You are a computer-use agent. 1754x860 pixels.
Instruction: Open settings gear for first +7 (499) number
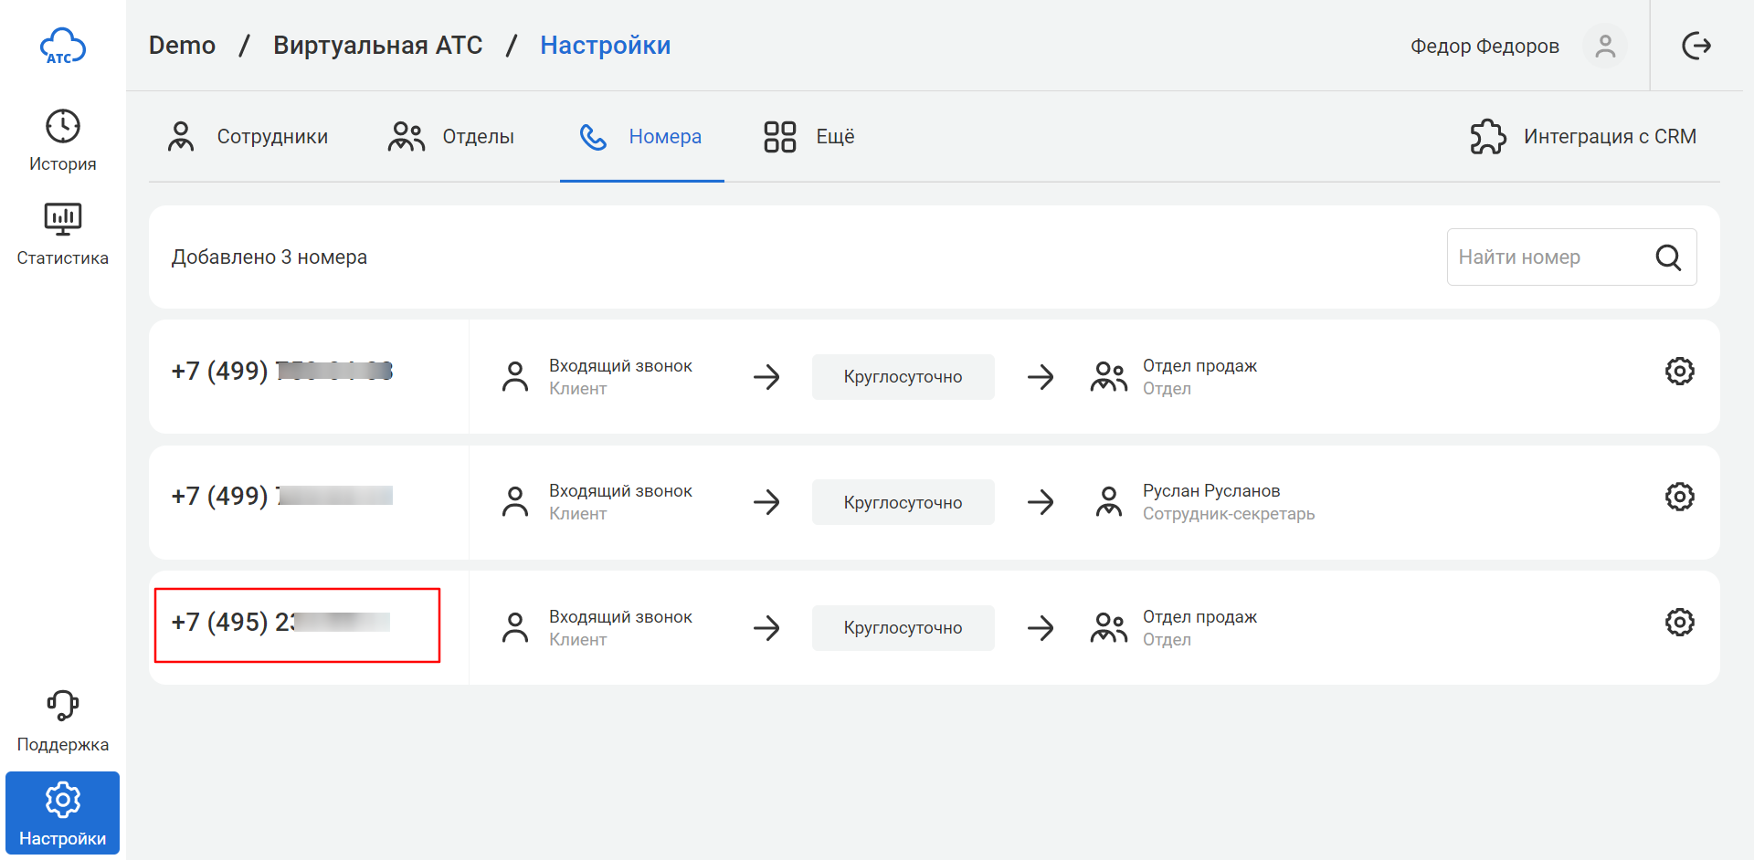coord(1679,372)
